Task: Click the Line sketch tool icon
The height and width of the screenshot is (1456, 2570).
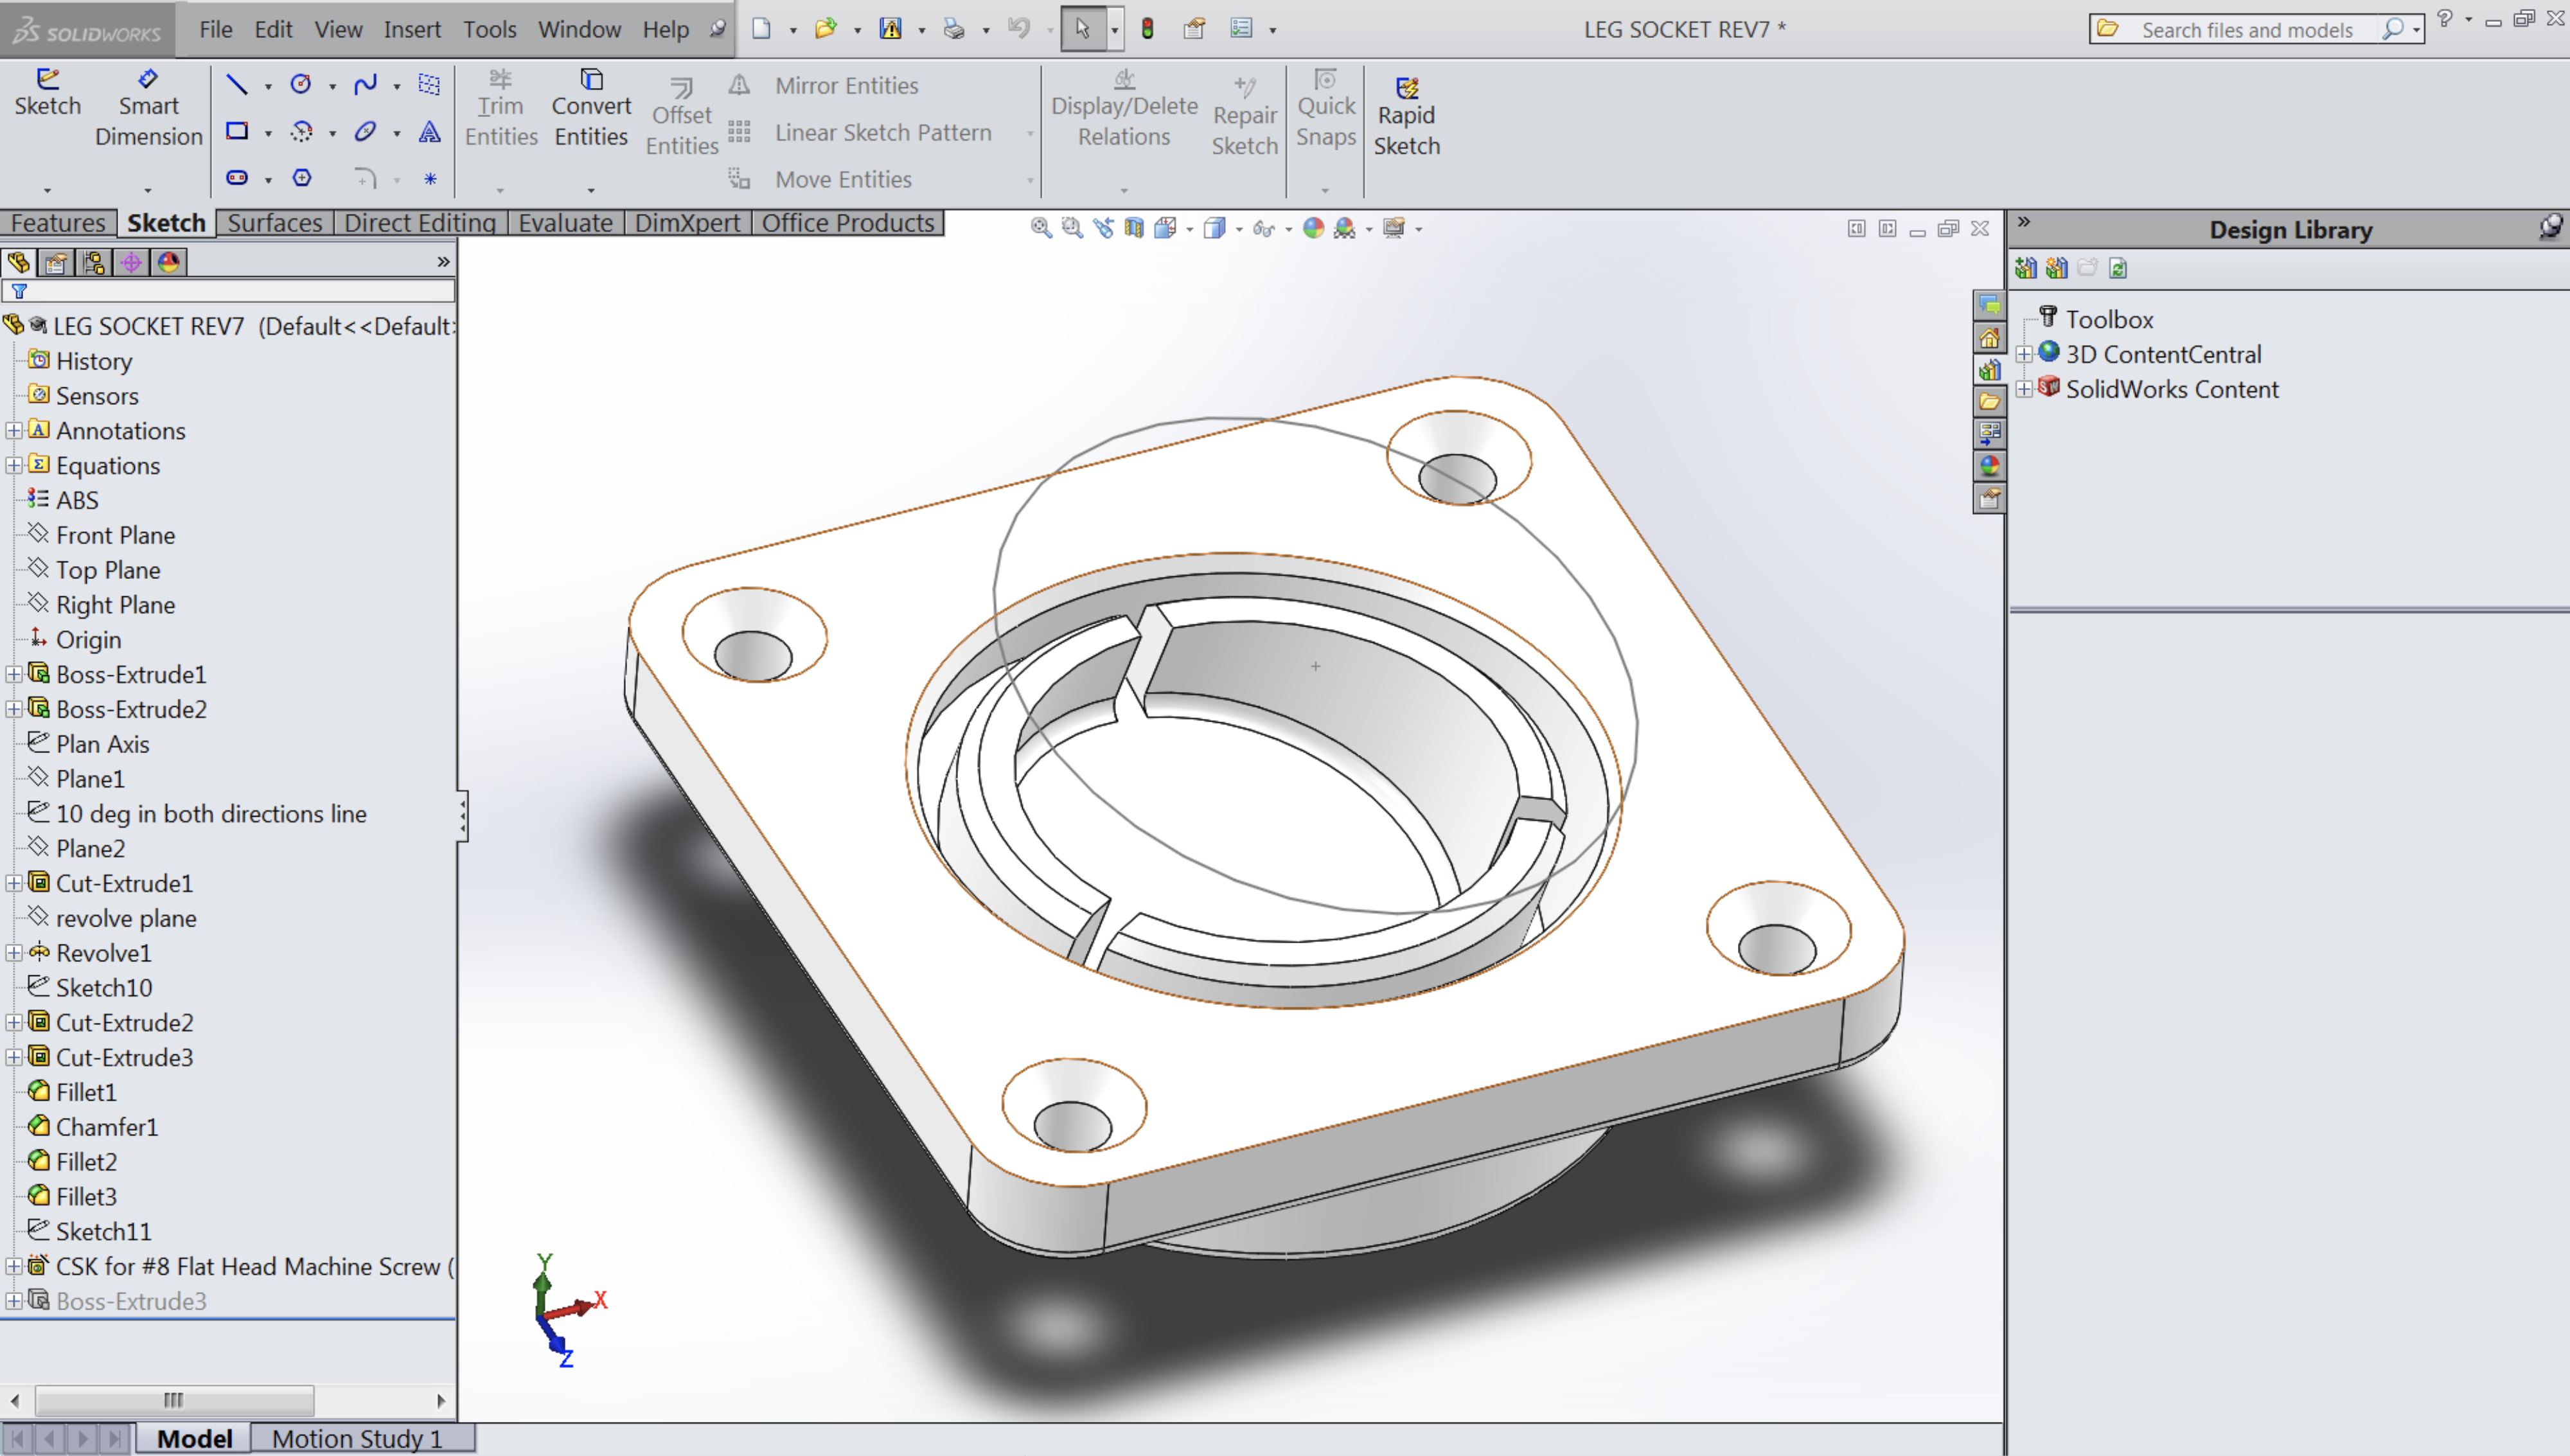Action: (x=237, y=84)
